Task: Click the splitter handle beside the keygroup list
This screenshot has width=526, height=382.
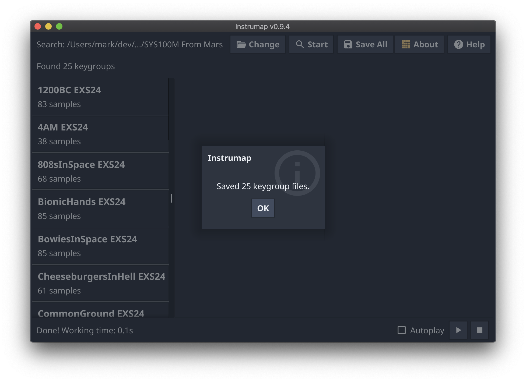Action: click(171, 198)
